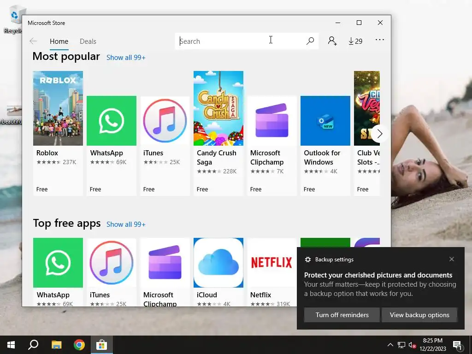472x354 pixels.
Task: Open File Explorer from taskbar
Action: pos(56,345)
